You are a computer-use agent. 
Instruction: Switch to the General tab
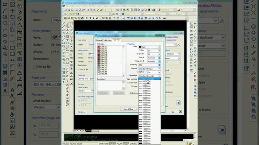(99, 40)
